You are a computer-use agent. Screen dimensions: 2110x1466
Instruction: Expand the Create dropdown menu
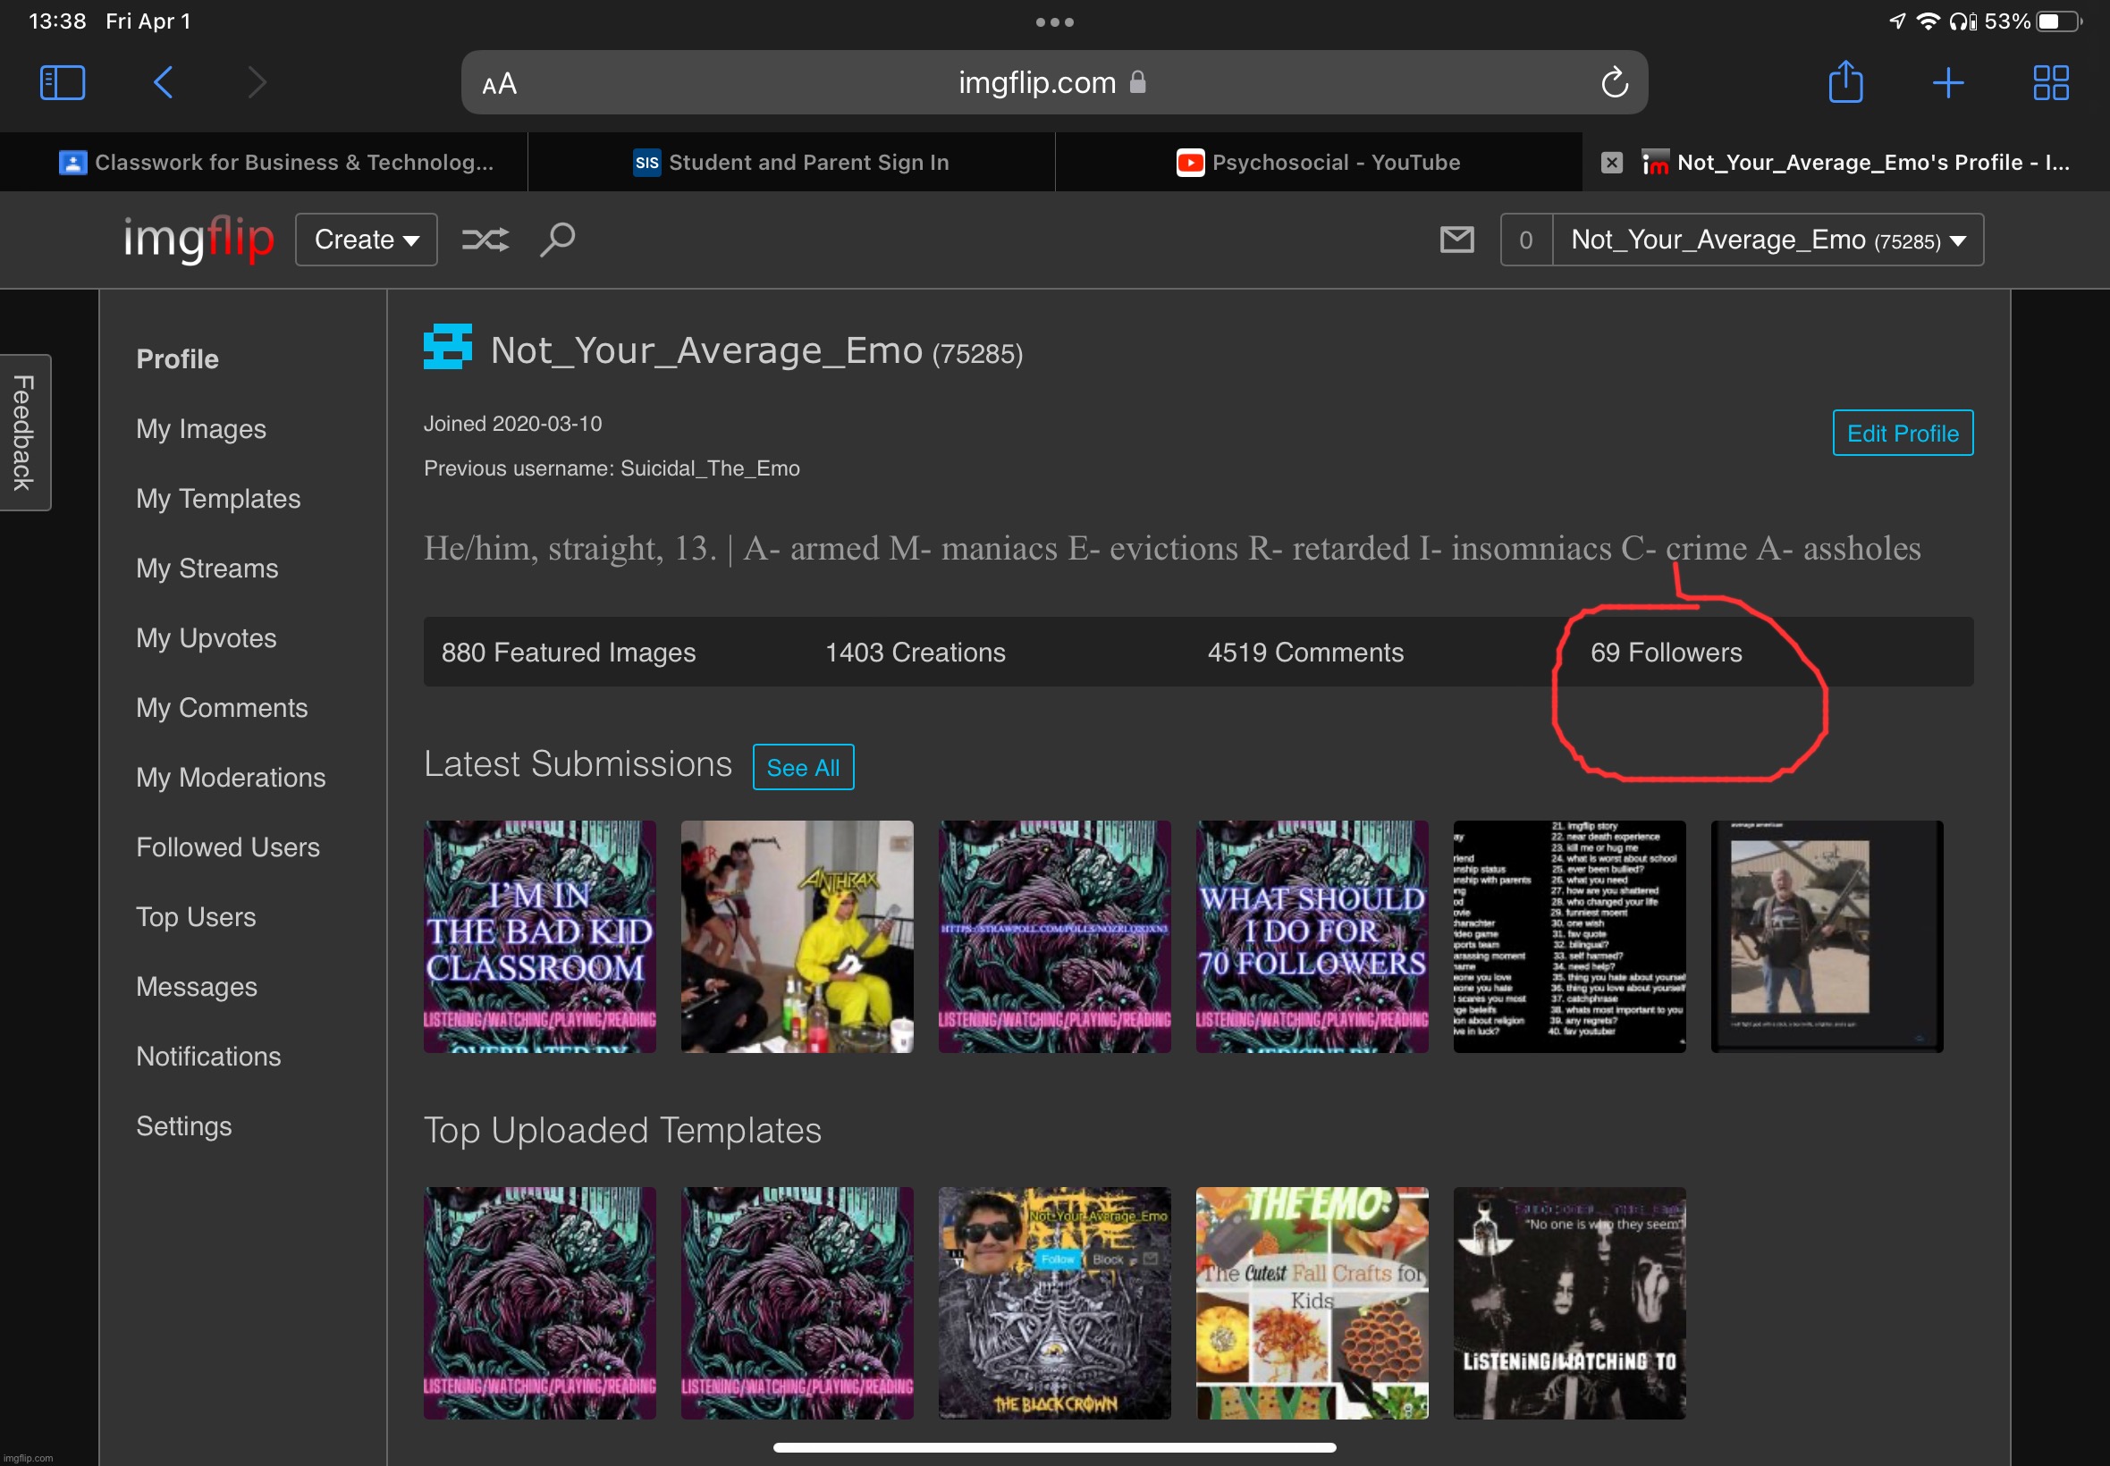click(x=367, y=240)
